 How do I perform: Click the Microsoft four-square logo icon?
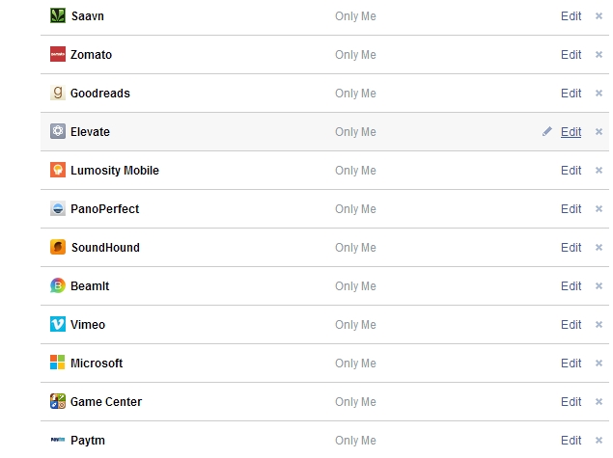tap(58, 363)
